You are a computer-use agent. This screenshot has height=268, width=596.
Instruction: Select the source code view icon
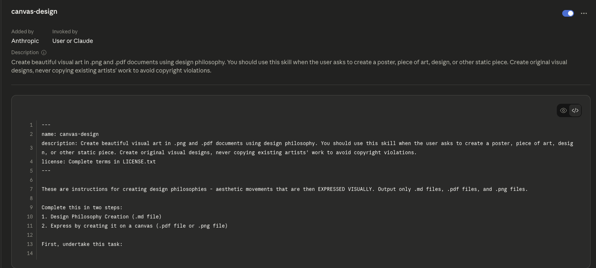575,110
